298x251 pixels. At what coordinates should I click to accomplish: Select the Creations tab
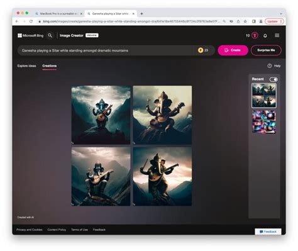point(50,66)
